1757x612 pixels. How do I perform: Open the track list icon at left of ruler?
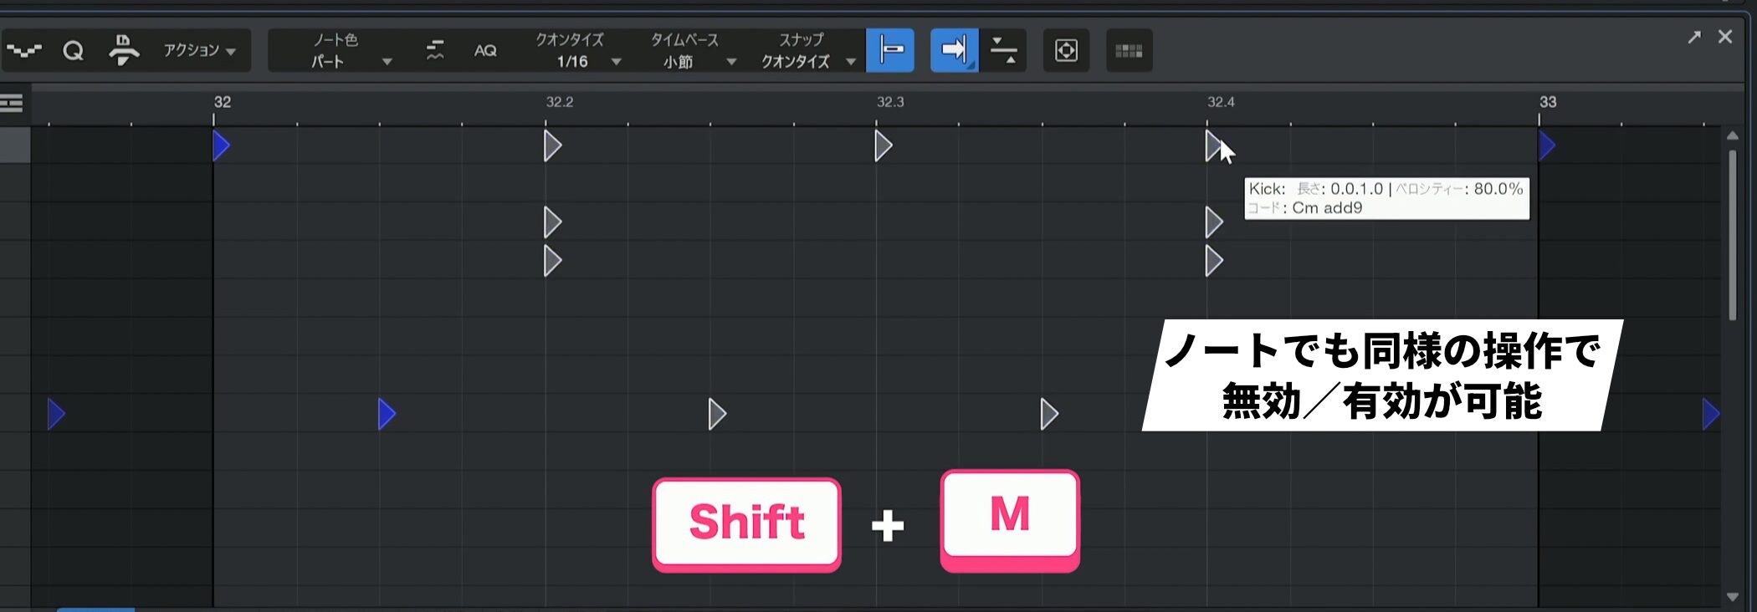coord(12,104)
